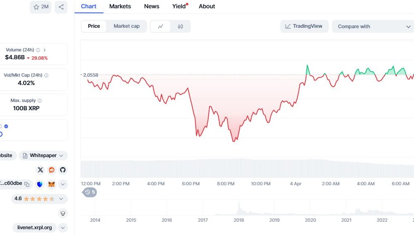414x235 pixels.
Task: Open the About tab
Action: coord(207,6)
